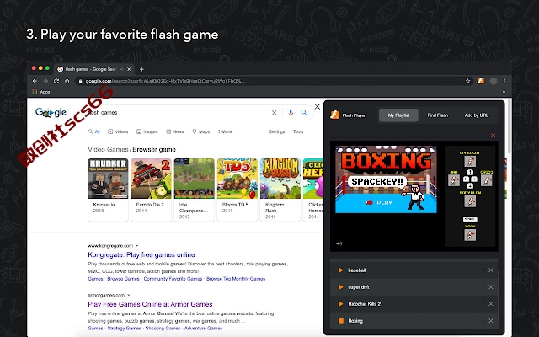The width and height of the screenshot is (539, 337).
Task: Play the super drift playlist item
Action: click(340, 287)
